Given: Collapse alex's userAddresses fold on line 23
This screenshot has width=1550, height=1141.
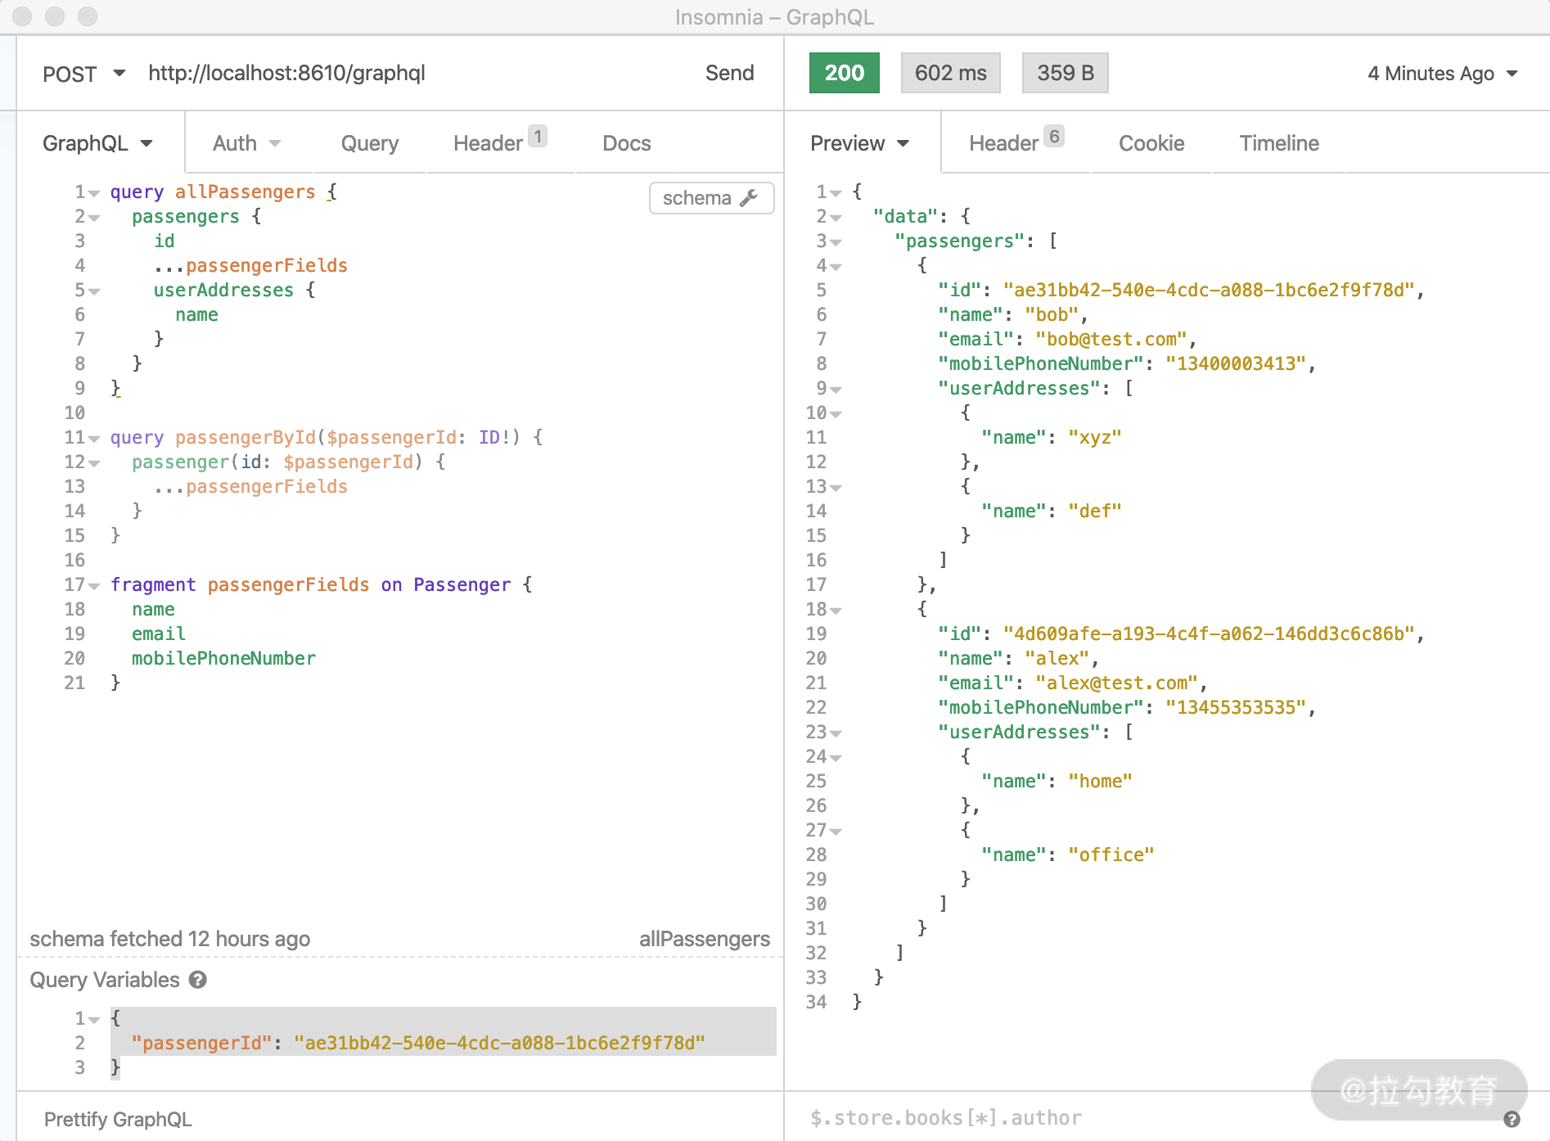Looking at the screenshot, I should tap(836, 733).
